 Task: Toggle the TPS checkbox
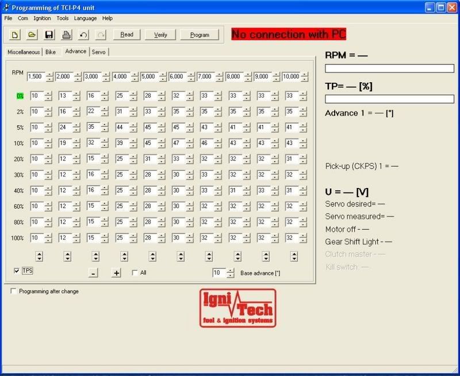click(17, 271)
